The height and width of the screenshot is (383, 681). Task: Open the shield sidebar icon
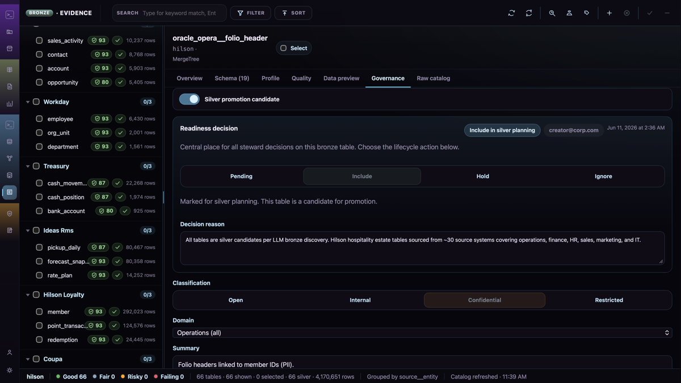[10, 214]
